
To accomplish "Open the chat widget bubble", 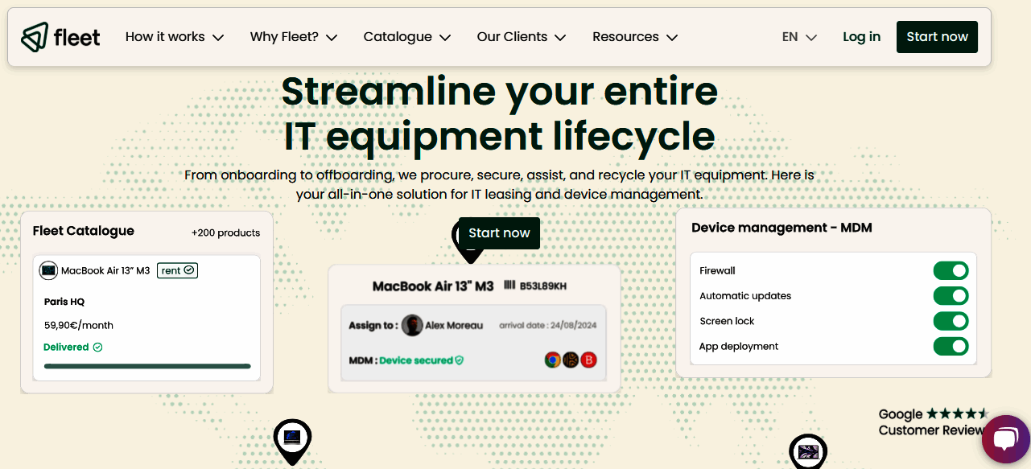I will coord(1005,438).
